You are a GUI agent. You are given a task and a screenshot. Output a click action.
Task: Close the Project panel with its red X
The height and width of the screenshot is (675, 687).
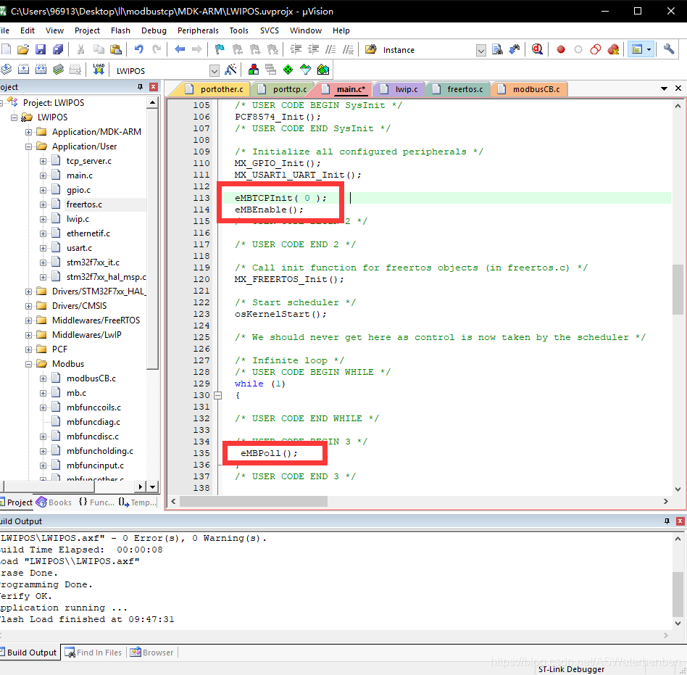154,87
